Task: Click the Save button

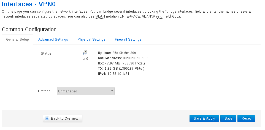Action: (228, 118)
